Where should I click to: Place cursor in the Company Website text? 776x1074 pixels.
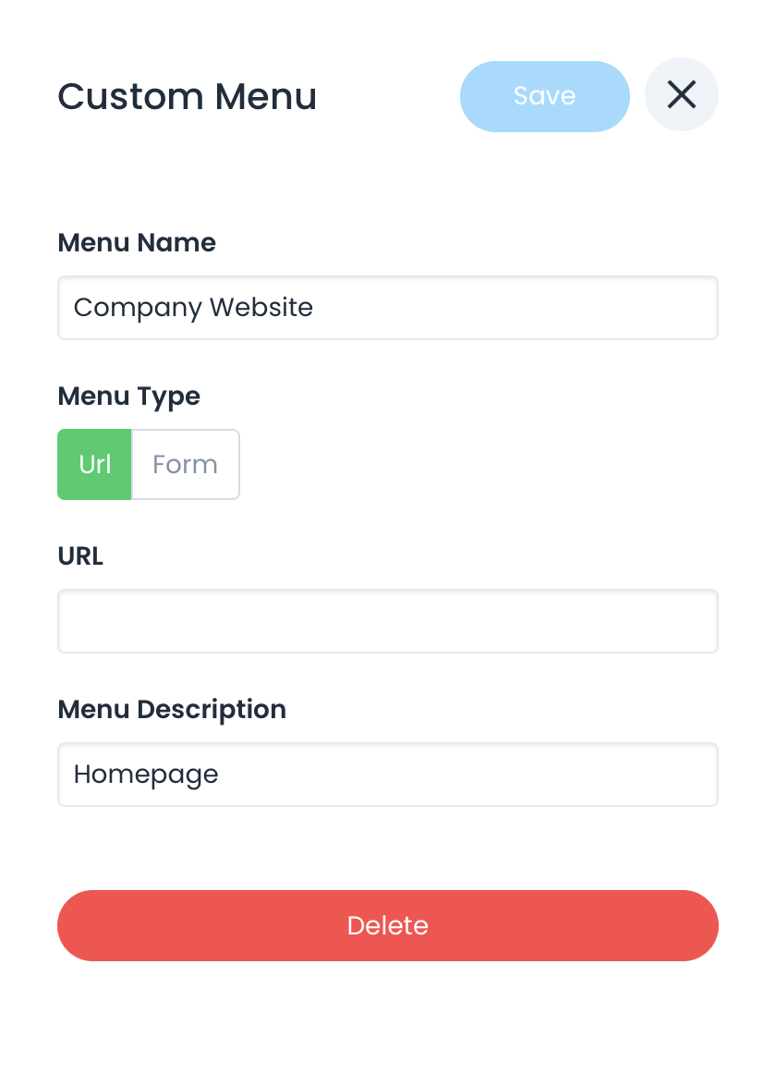[x=193, y=308]
